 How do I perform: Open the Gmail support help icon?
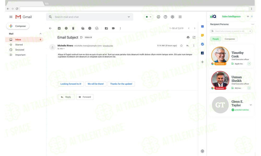coord(165,17)
